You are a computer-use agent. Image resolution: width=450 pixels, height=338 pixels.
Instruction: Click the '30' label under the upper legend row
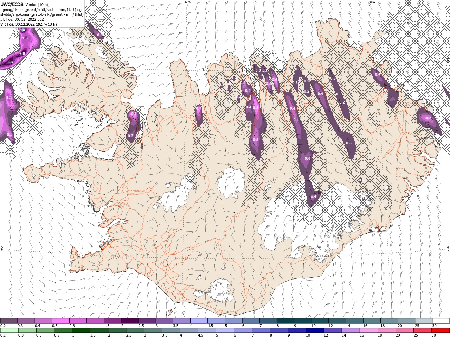click(x=435, y=326)
